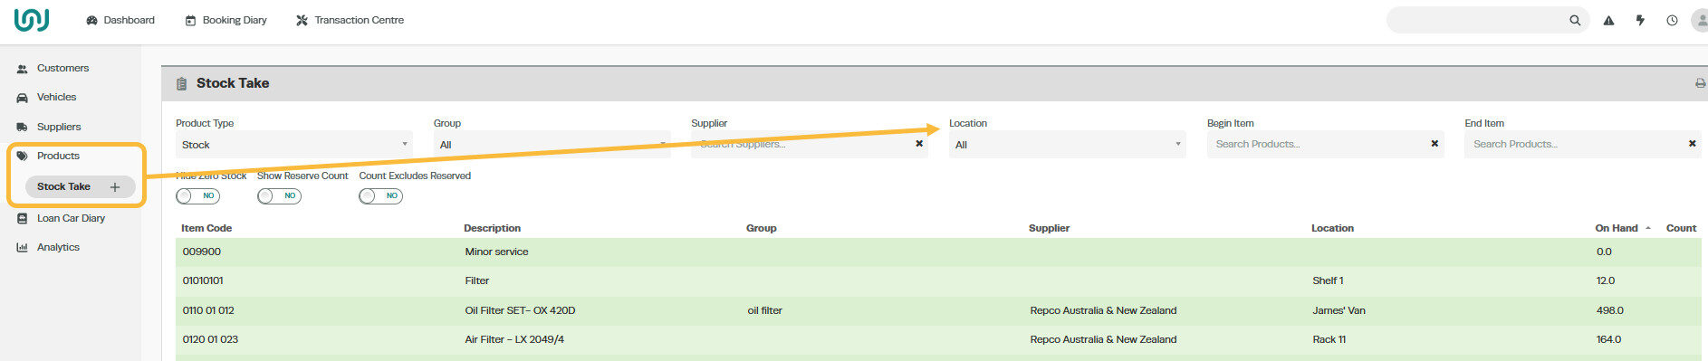Screen dimensions: 1708x361
Task: Select the Minor service description
Action: [x=496, y=252]
